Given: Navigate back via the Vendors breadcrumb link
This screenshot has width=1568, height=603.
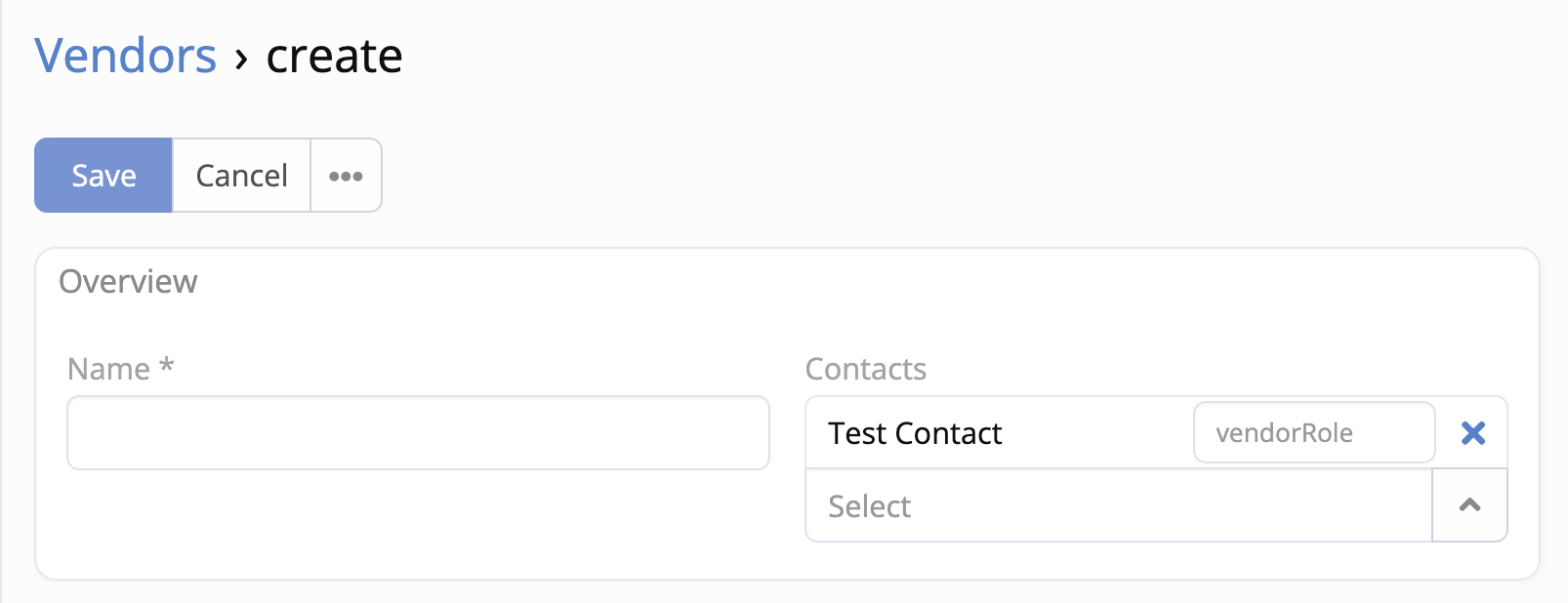Looking at the screenshot, I should tap(126, 56).
